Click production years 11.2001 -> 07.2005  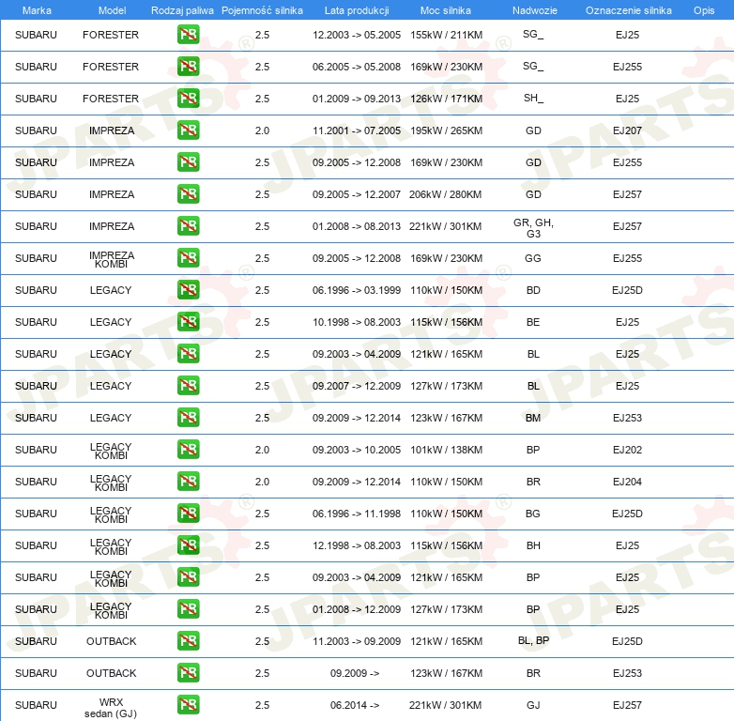(357, 130)
